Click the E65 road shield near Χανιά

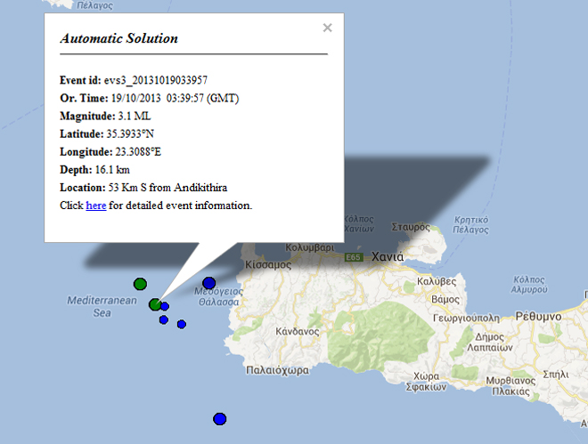(355, 257)
